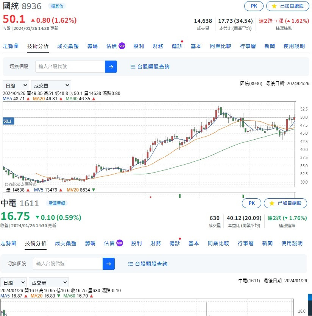Open 估價 VIP tab for 中電
Image resolution: width=312 pixels, height=316 pixels.
tap(113, 243)
